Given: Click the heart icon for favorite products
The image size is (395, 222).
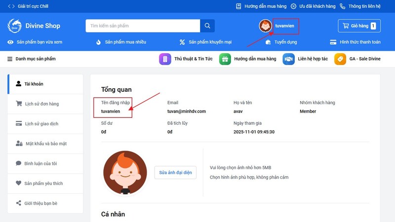Looking at the screenshot, I should pyautogui.click(x=18, y=183).
